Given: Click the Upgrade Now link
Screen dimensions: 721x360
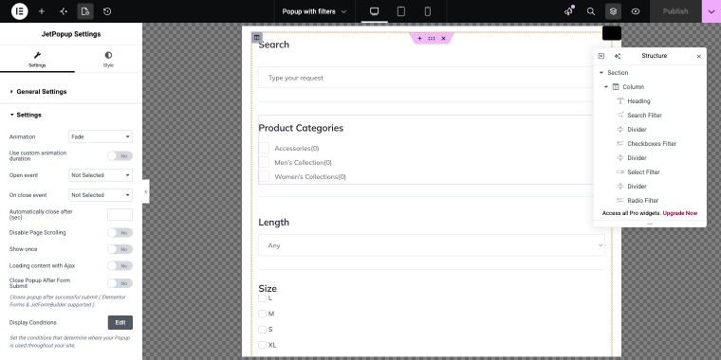Looking at the screenshot, I should [x=680, y=213].
